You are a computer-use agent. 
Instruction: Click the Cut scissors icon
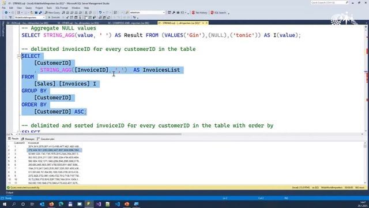point(86,13)
